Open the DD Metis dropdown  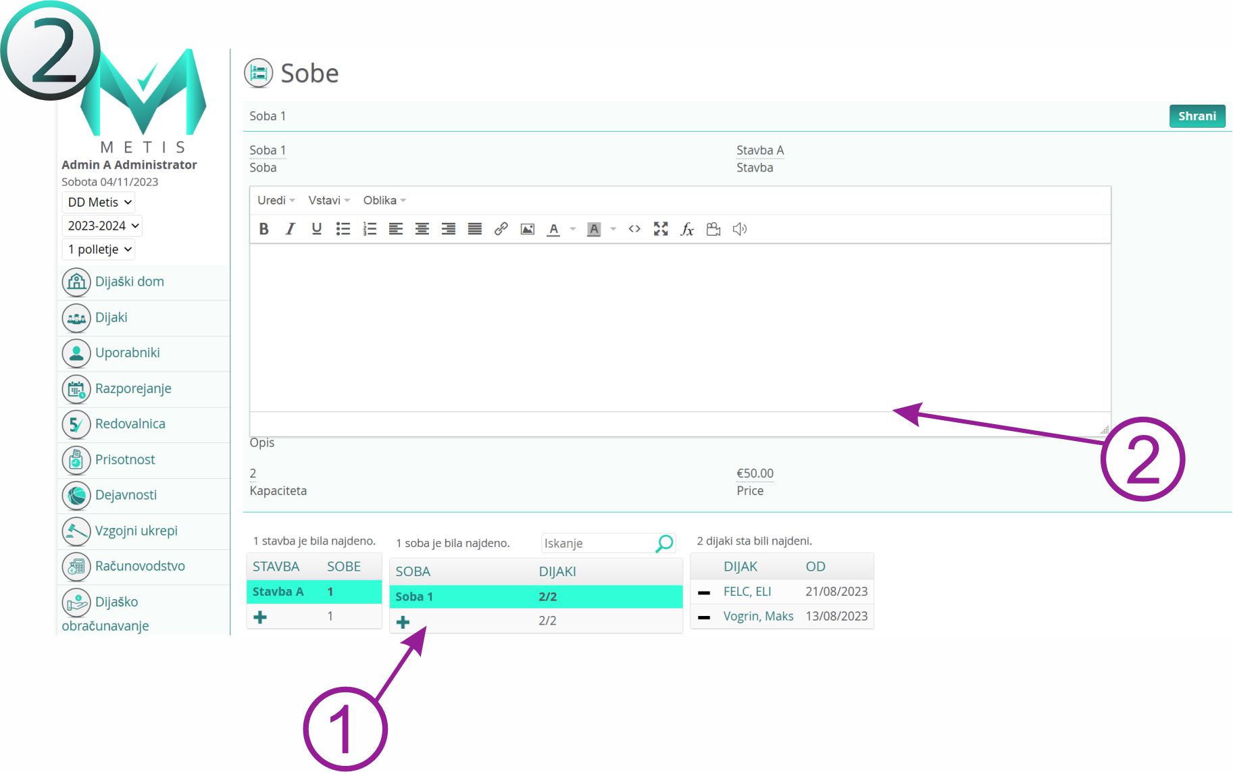pos(99,202)
